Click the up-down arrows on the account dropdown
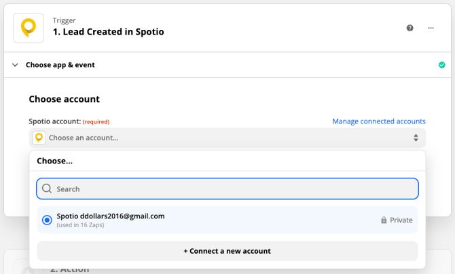This screenshot has width=455, height=274. click(416, 138)
